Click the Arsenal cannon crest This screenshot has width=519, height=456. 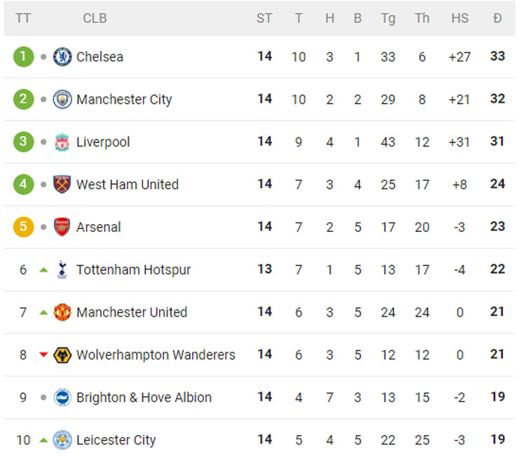click(x=62, y=227)
